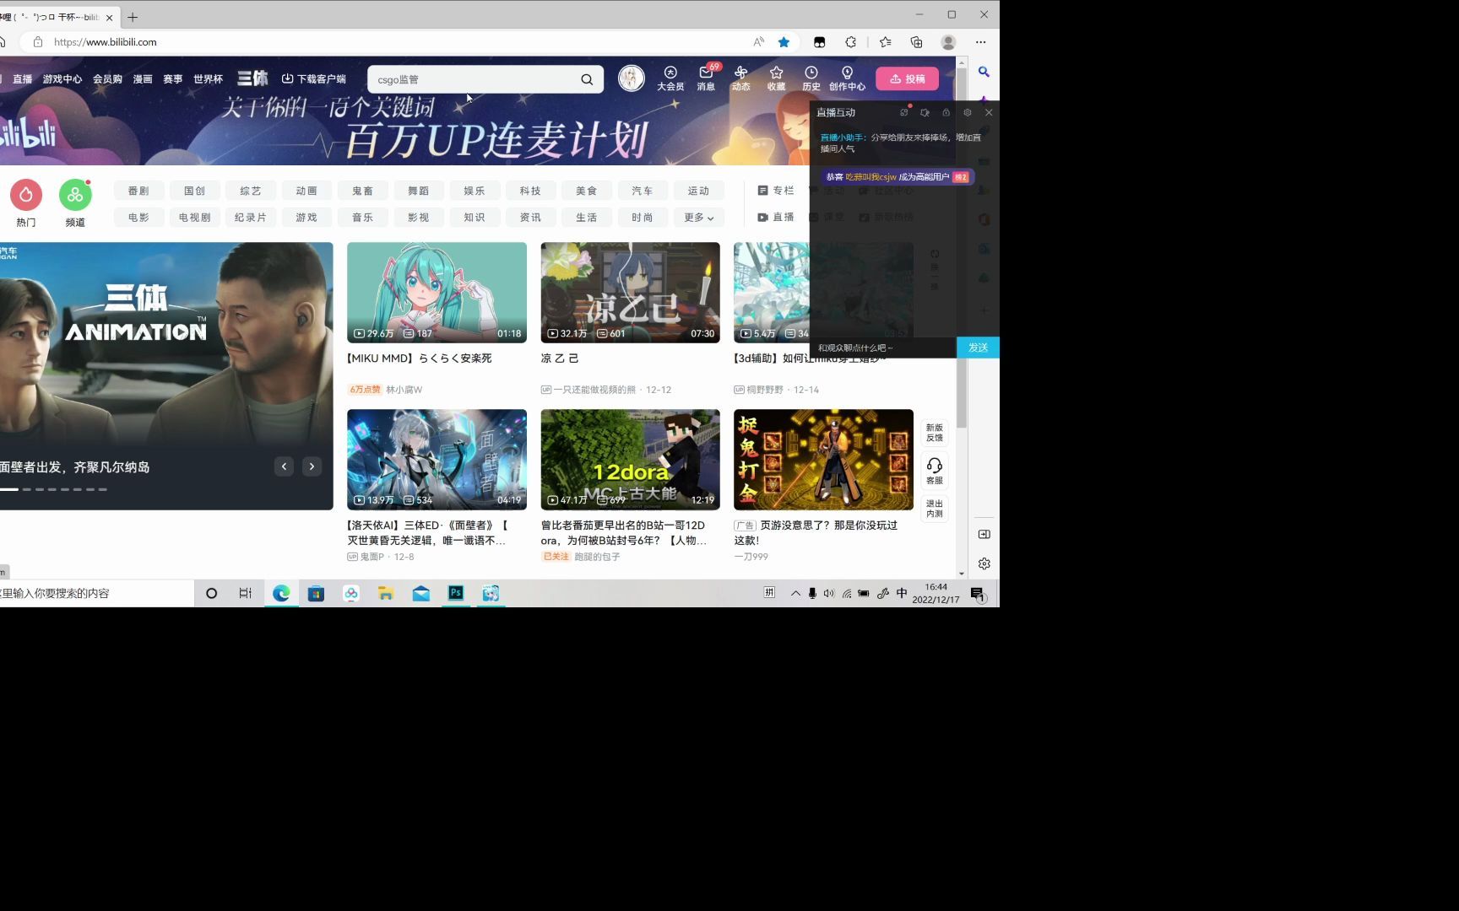The height and width of the screenshot is (911, 1459).
Task: Open Photoshop from the taskbar
Action: pyautogui.click(x=455, y=593)
